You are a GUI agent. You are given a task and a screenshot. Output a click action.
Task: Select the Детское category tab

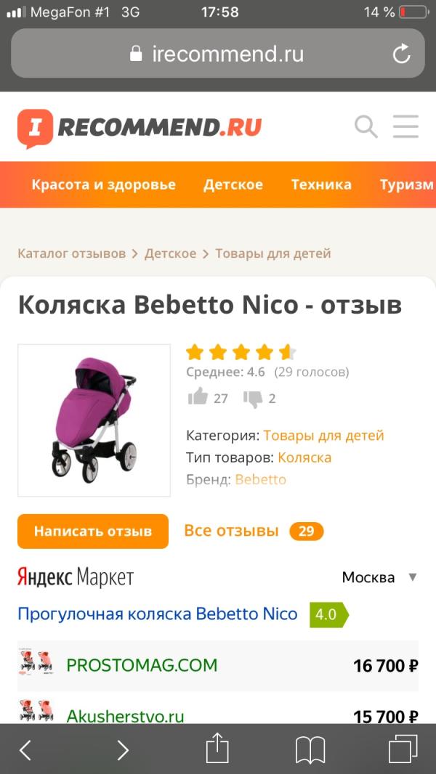[233, 184]
